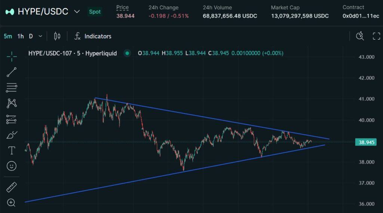Select the brush drawing tool
Image resolution: width=383 pixels, height=213 pixels.
coord(12,135)
